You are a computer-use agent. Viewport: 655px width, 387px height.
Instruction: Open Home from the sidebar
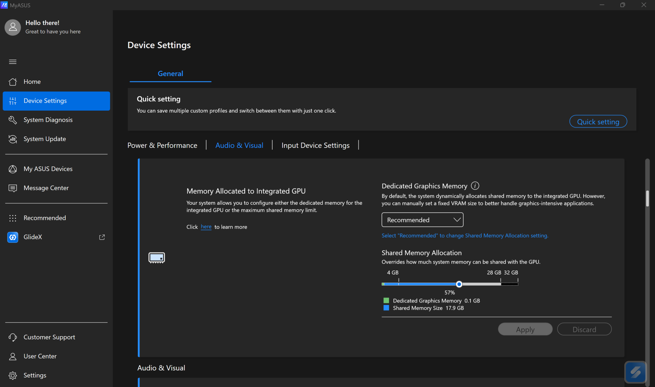[x=32, y=82]
